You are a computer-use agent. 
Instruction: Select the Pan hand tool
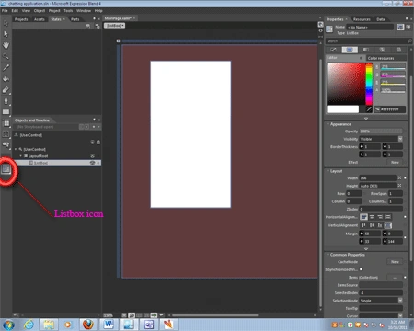coord(6,45)
